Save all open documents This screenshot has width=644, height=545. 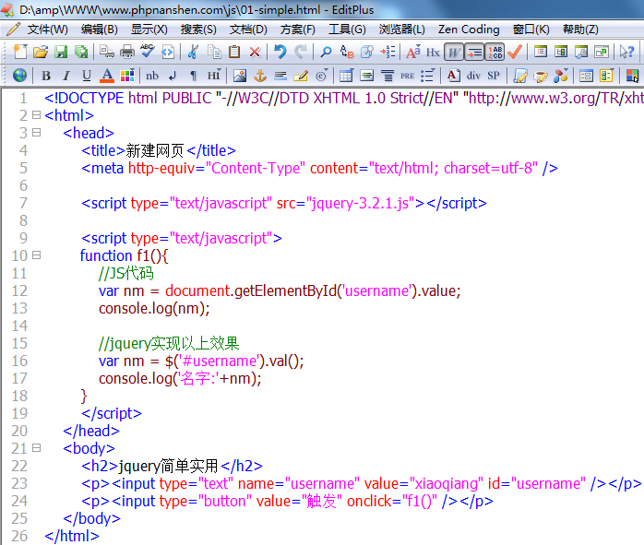tap(81, 53)
